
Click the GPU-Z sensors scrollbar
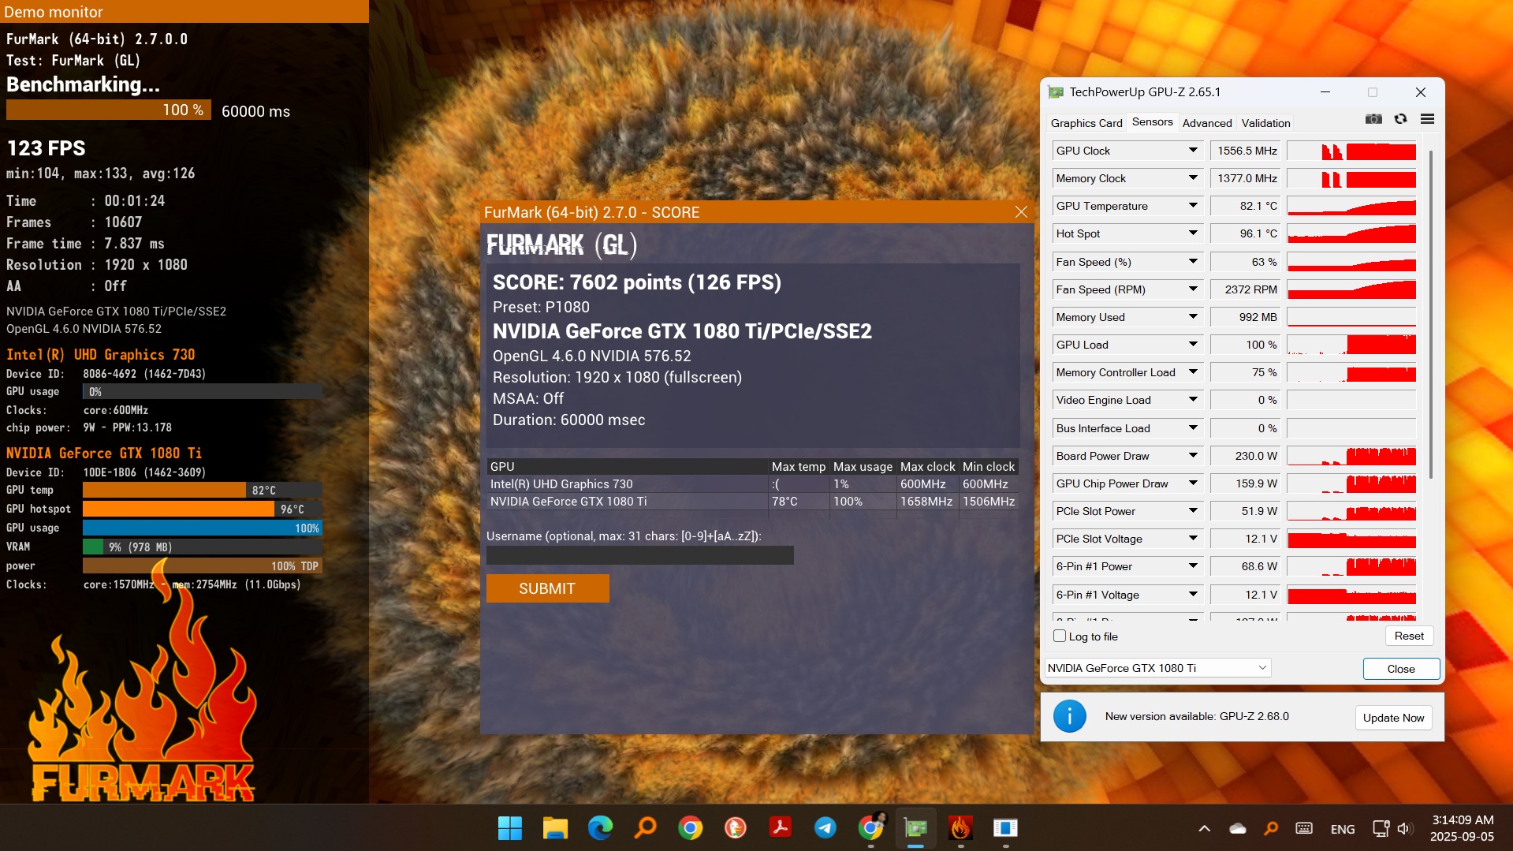tap(1431, 315)
